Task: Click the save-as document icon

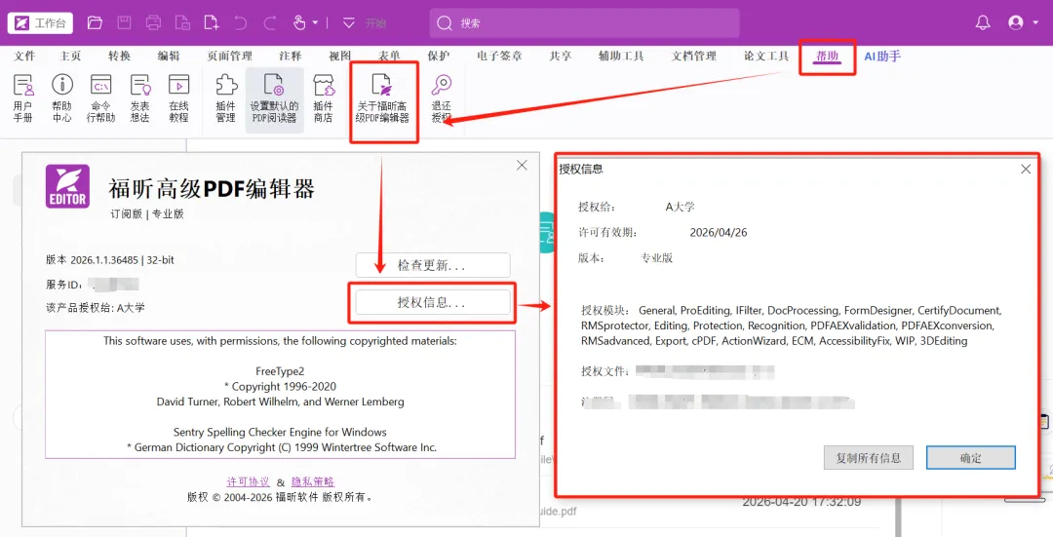Action: coord(182,22)
